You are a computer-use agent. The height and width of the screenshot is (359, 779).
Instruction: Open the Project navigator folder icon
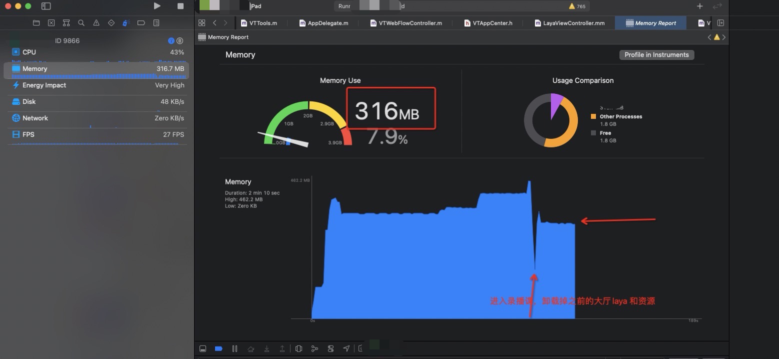36,23
